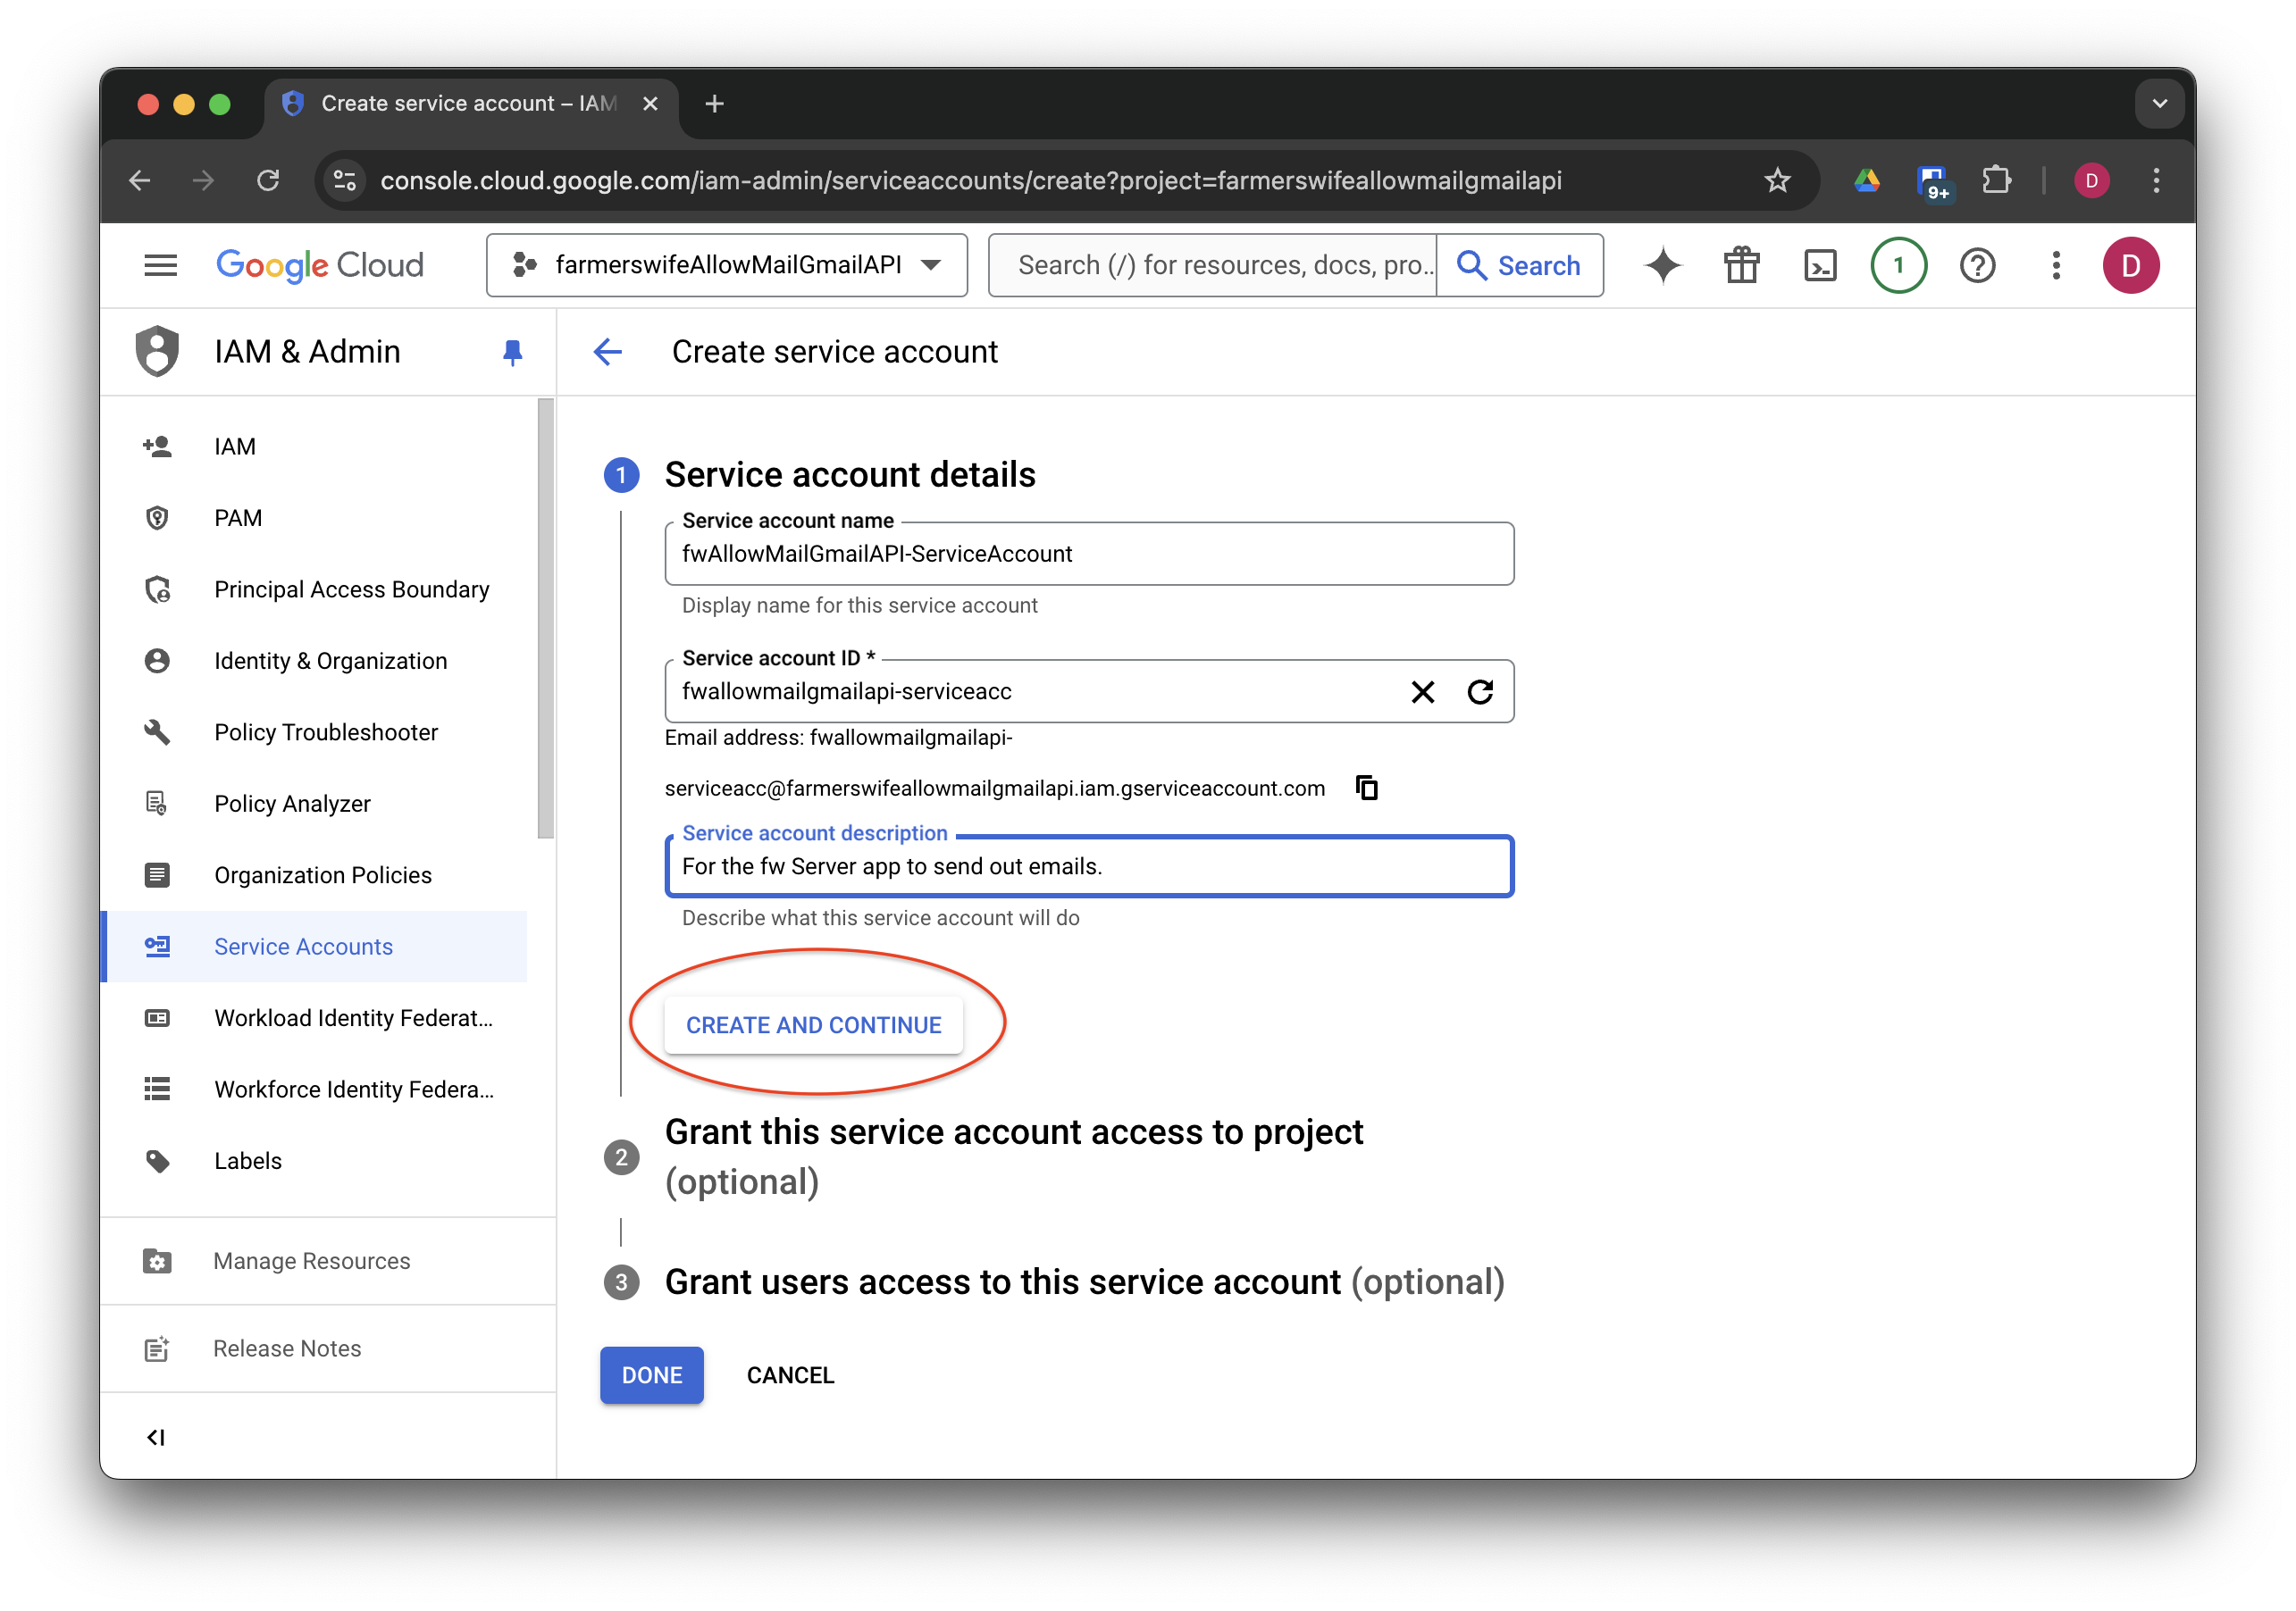Click CREATE AND CONTINUE button
This screenshot has width=2296, height=1611.
[x=813, y=1025]
